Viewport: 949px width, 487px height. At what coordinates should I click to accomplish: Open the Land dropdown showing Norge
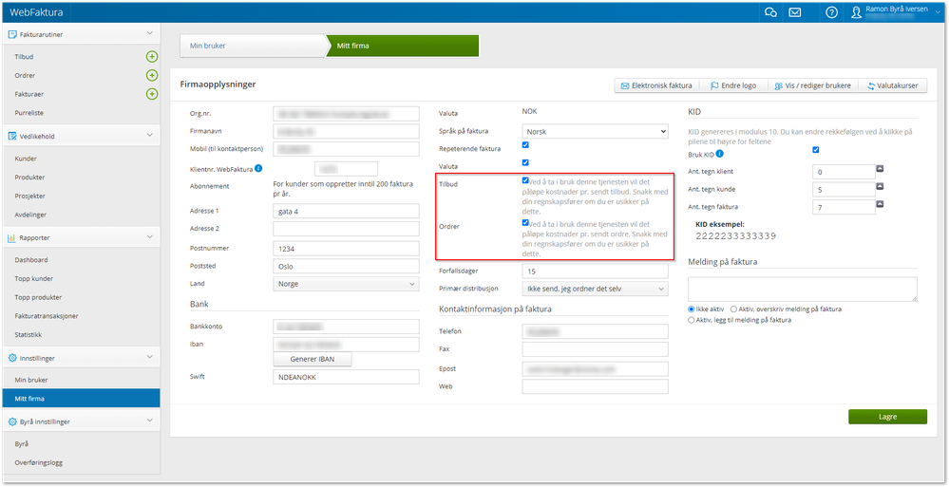pyautogui.click(x=346, y=284)
